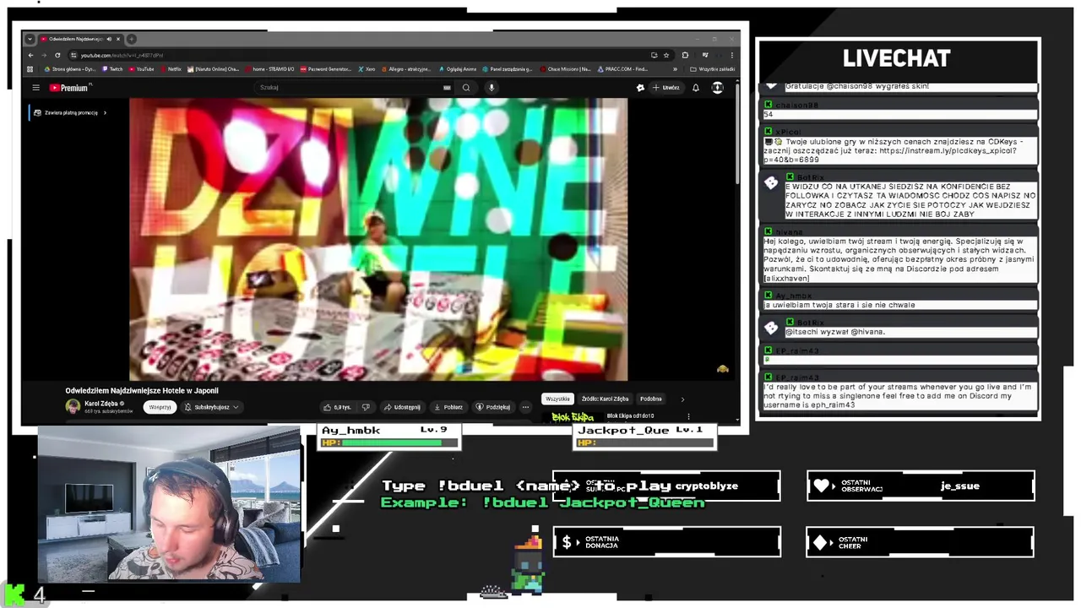Click the streamer webcam feed
This screenshot has width=1081, height=608.
[169, 506]
